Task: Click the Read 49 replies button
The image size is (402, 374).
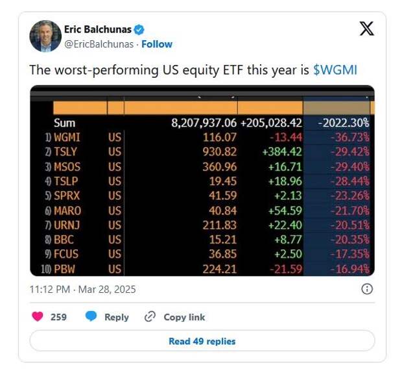Action: pyautogui.click(x=202, y=341)
